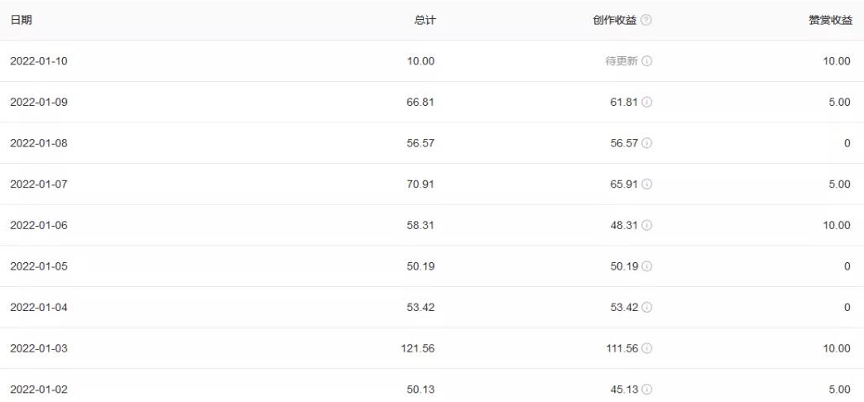This screenshot has height=402, width=864.
Task: Click info icon beside 61.81 creation income
Action: pyautogui.click(x=646, y=103)
